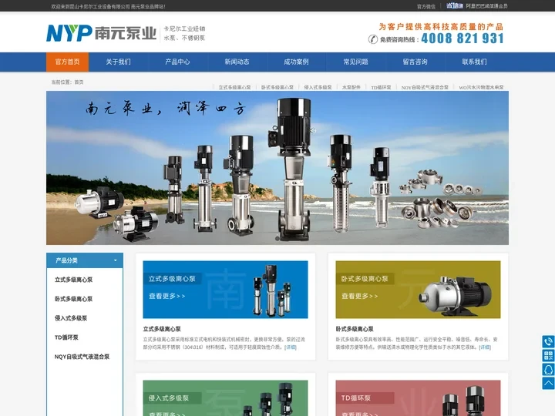Click the NQY自吸式气液混合泵 quick link above banner

425,87
